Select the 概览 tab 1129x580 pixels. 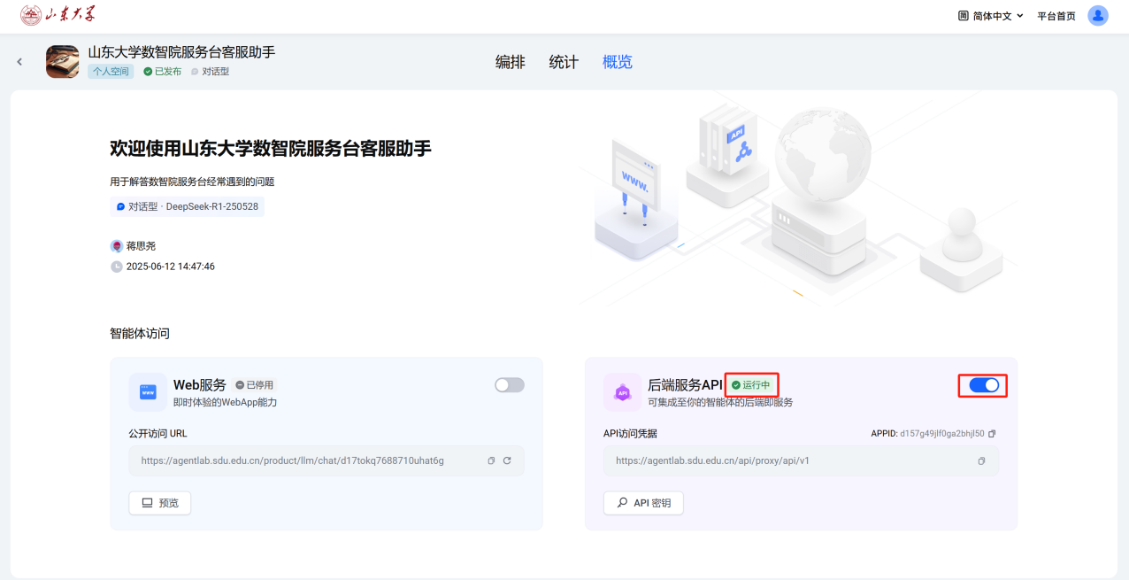tap(618, 62)
